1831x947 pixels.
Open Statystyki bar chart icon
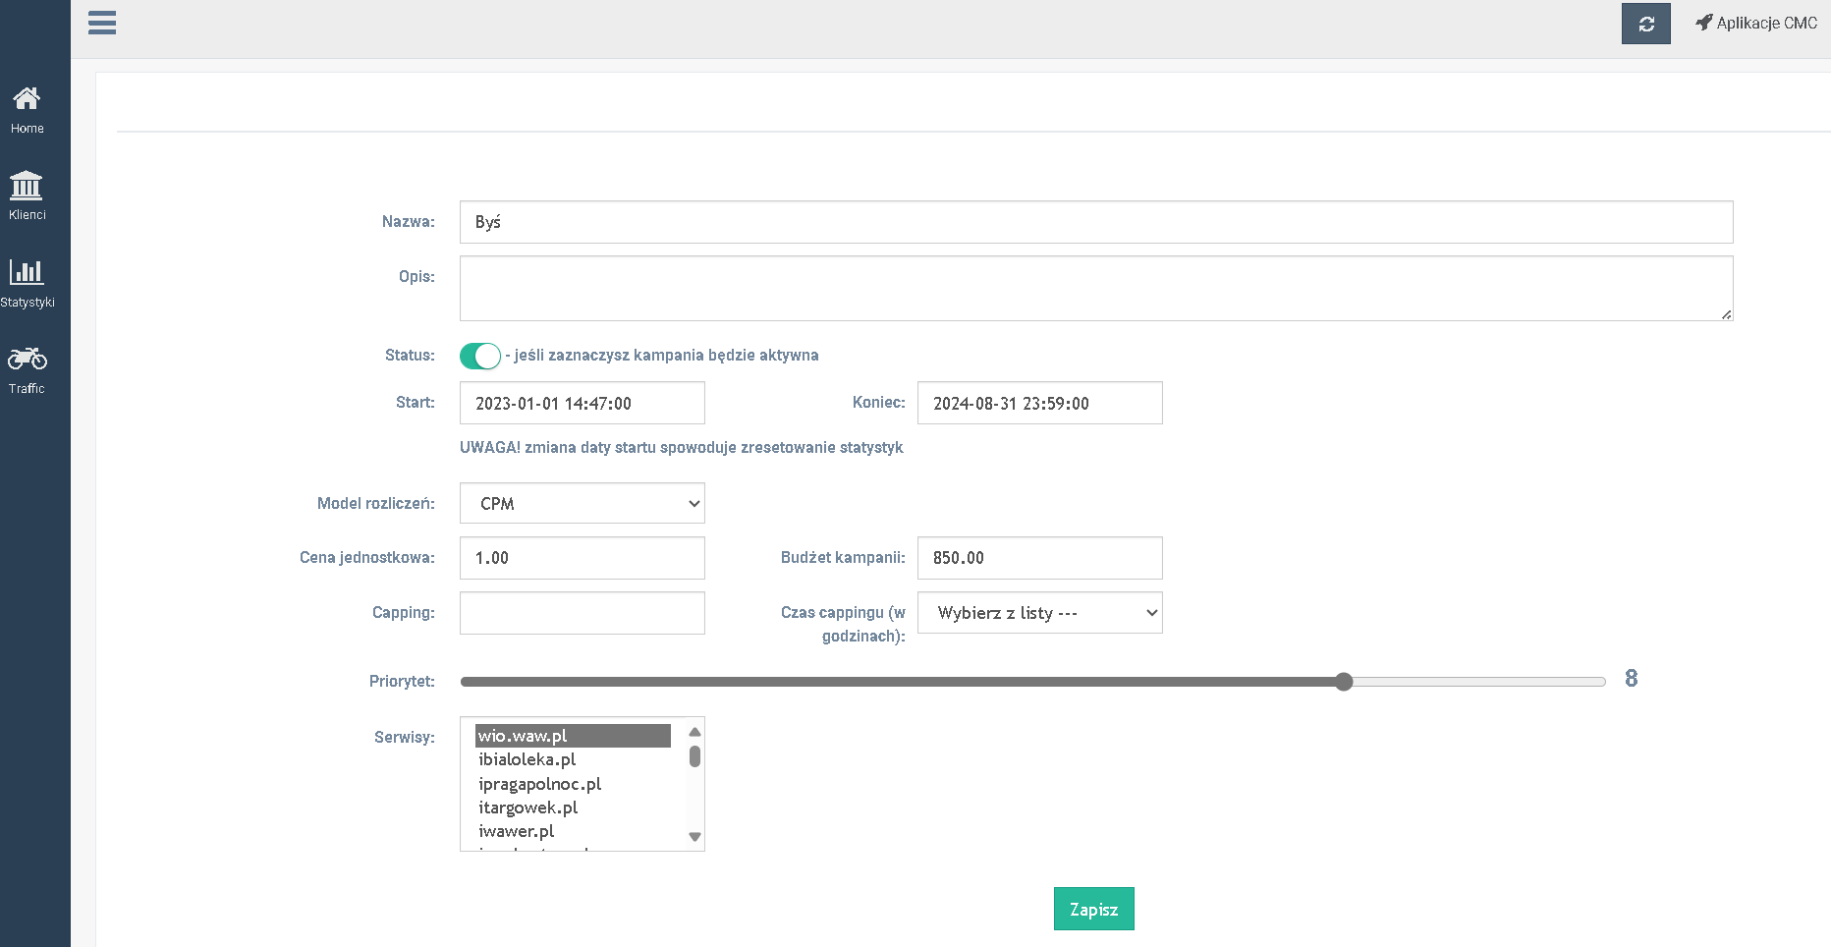[x=27, y=272]
